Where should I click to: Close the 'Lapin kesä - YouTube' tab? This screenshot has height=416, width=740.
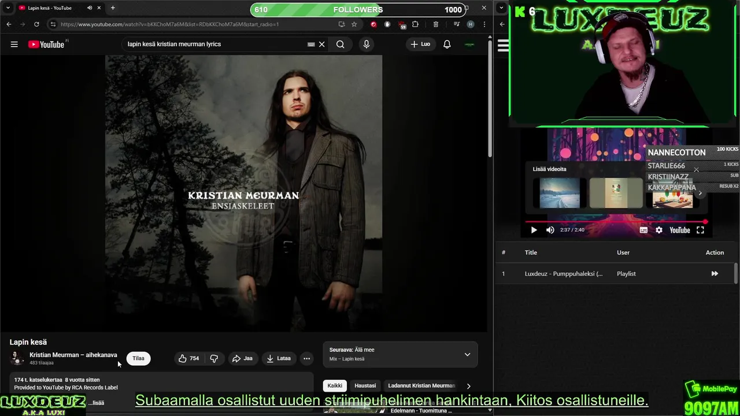99,8
